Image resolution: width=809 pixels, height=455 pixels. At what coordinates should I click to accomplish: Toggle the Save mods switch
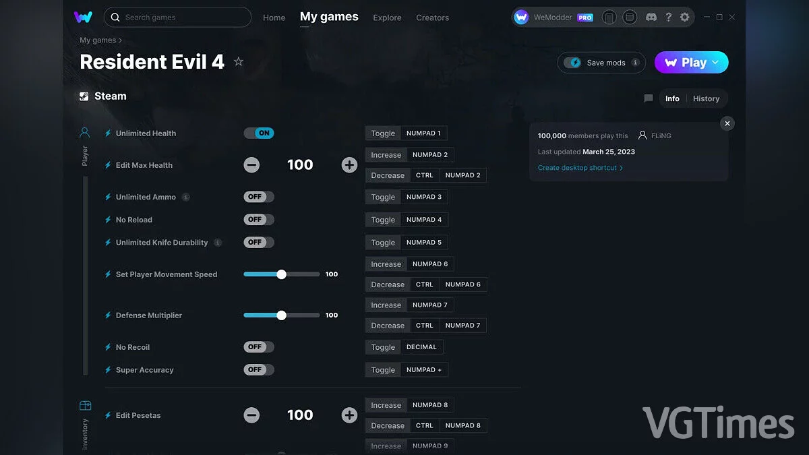click(572, 63)
